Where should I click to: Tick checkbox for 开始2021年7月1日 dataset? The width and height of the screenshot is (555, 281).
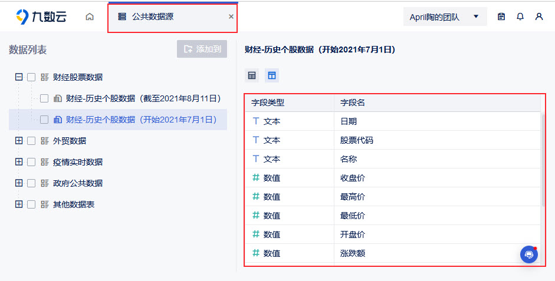click(x=44, y=120)
